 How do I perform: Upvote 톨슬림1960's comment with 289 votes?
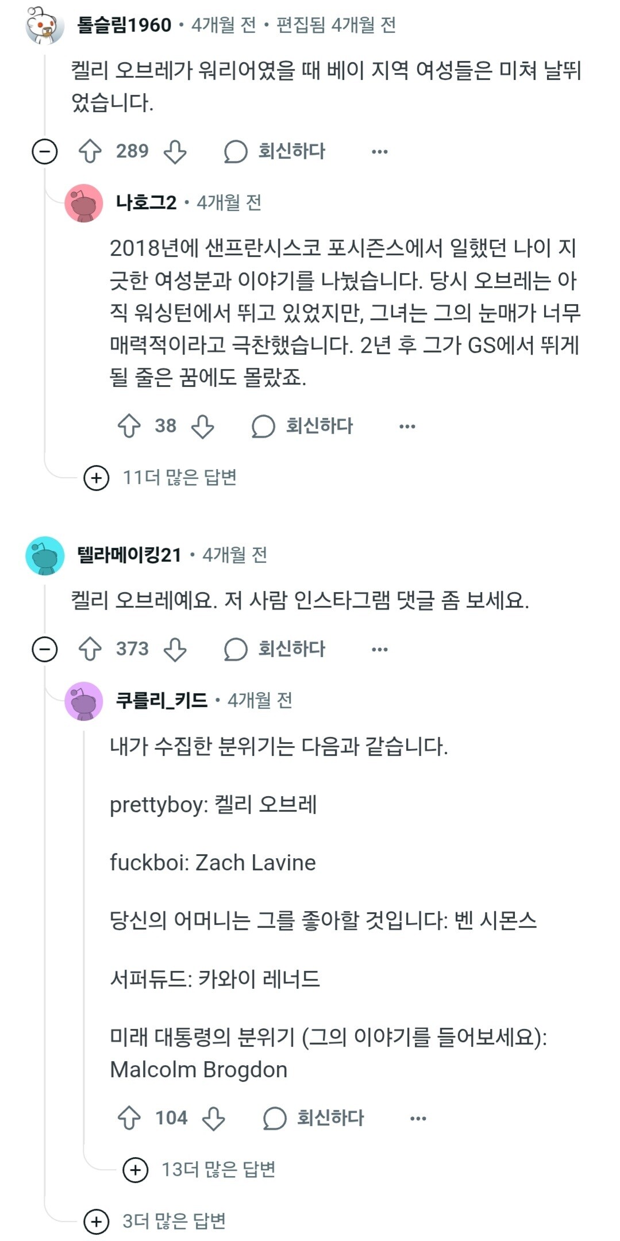click(90, 152)
